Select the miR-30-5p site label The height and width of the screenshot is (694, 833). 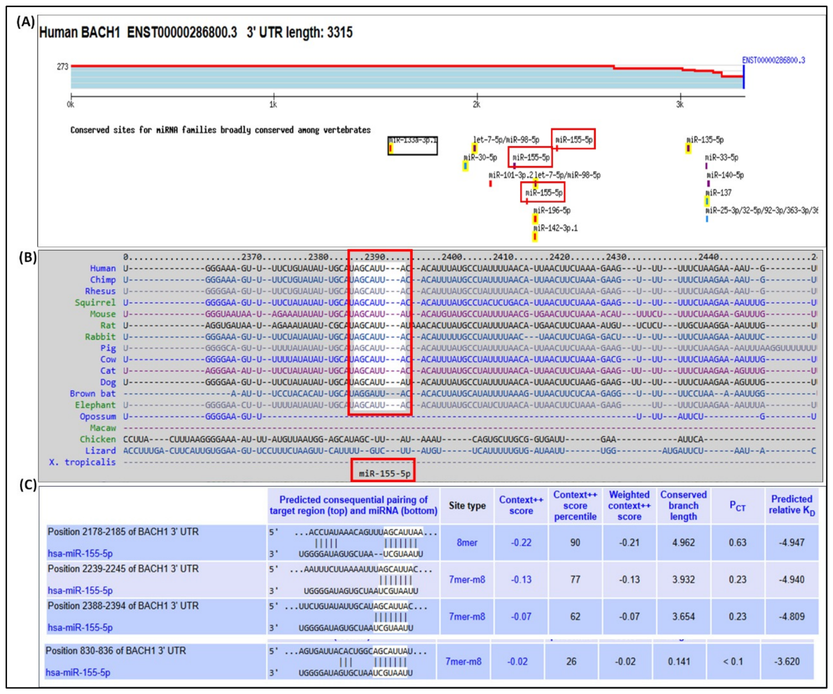480,157
